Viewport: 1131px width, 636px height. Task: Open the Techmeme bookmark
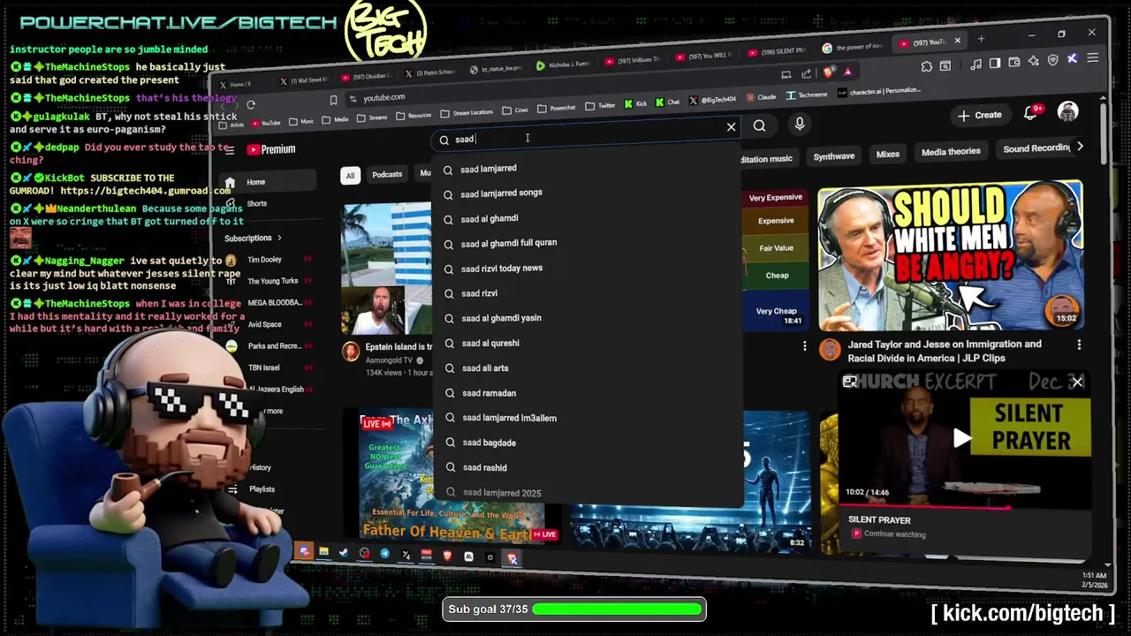pyautogui.click(x=807, y=95)
